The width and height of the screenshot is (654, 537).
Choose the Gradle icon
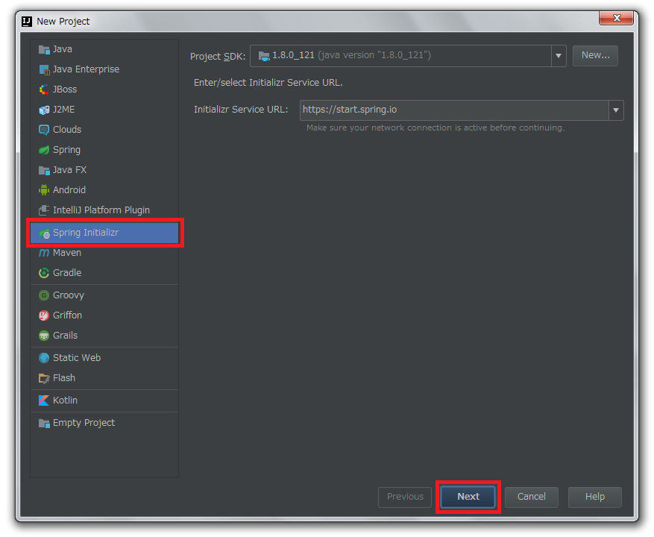click(44, 273)
